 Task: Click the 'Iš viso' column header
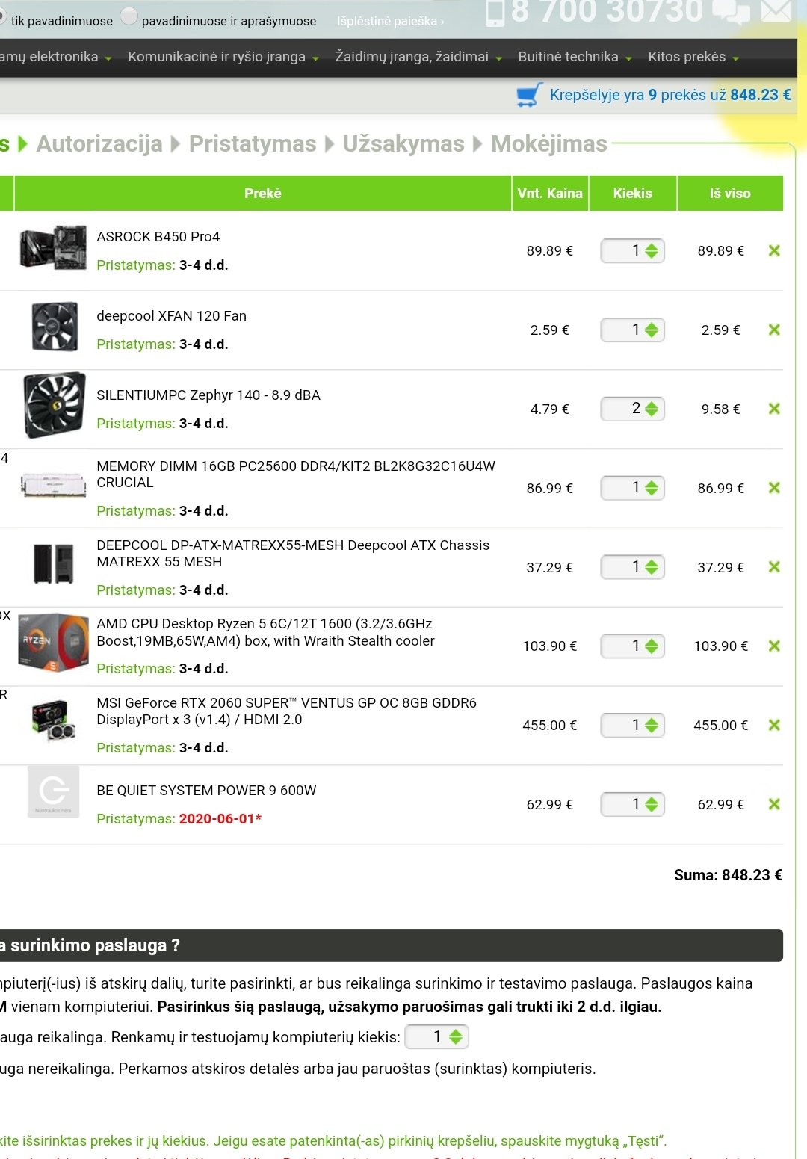pos(730,194)
